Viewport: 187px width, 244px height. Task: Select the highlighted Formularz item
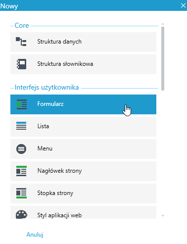tap(83, 104)
